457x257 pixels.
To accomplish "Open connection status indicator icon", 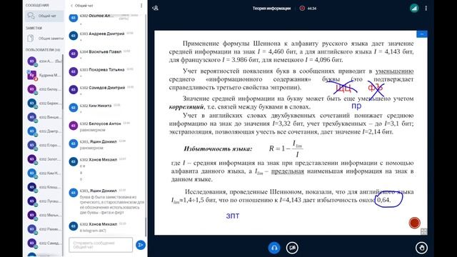I will point(414,8).
